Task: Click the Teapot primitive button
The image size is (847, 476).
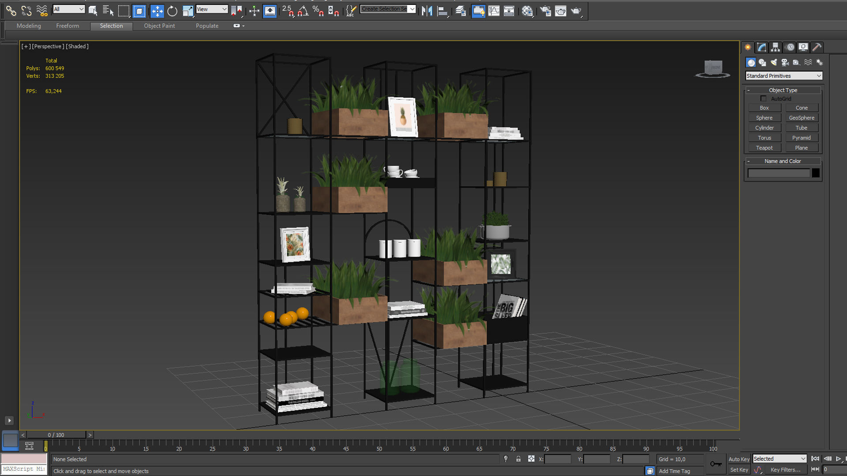Action: pos(765,148)
